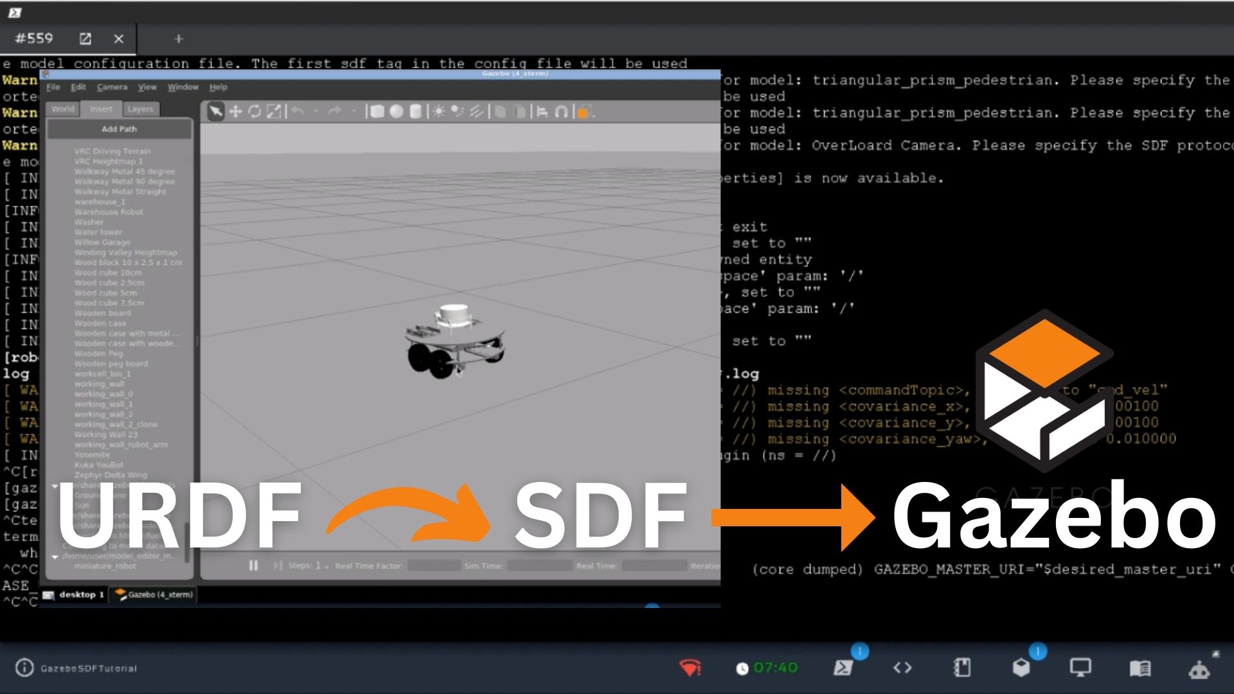Open the View menu in Gazebo
This screenshot has width=1234, height=694.
pos(147,87)
